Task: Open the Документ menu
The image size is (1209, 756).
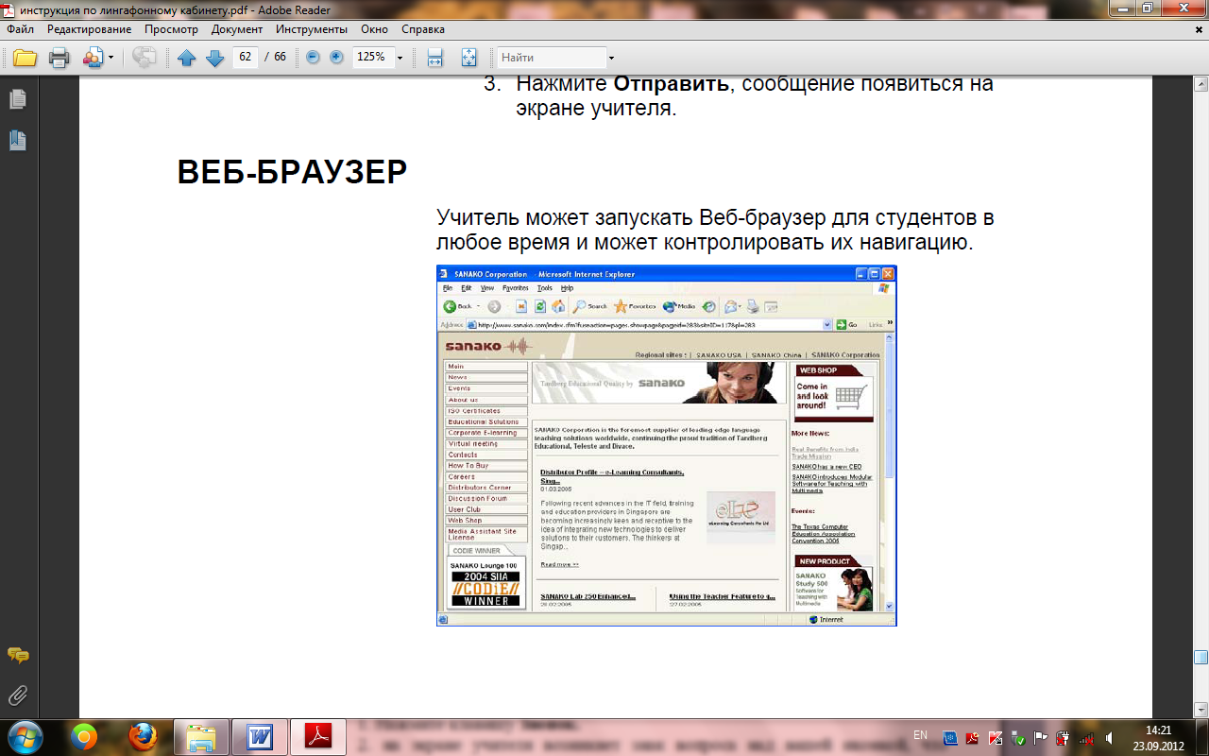Action: [237, 29]
